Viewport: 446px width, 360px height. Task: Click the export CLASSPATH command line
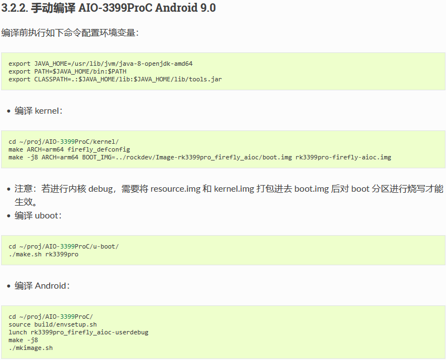coord(115,79)
